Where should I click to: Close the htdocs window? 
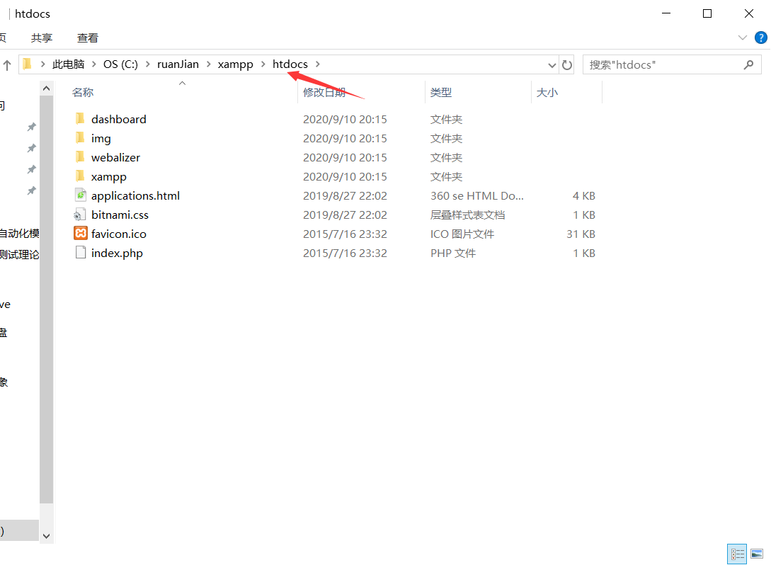(x=749, y=13)
